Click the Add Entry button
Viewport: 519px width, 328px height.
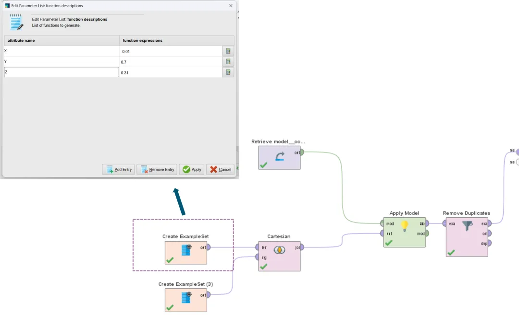tap(118, 170)
